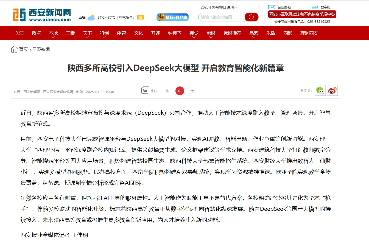Expand the 视觉 nav dropdown arrow
The image size is (369, 244).
pos(194,37)
